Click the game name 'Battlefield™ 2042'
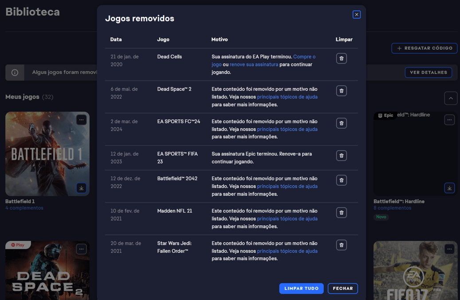The image size is (460, 300). pos(177,178)
